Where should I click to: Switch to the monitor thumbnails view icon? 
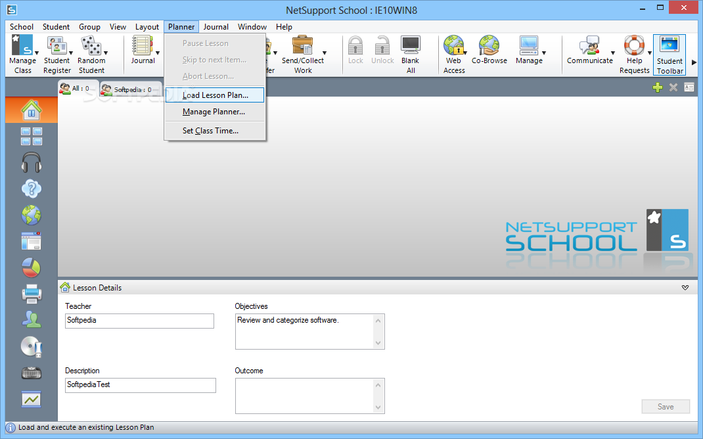tap(32, 136)
